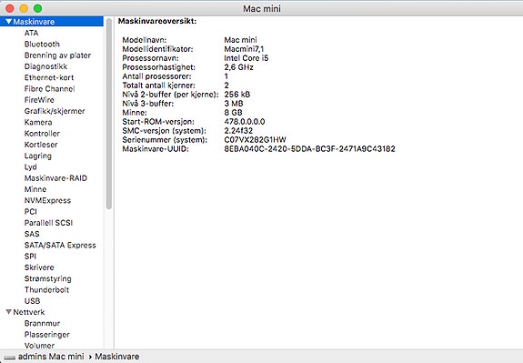Select Fibre Channel in the sidebar
Screen dimensions: 523x363
pos(49,89)
